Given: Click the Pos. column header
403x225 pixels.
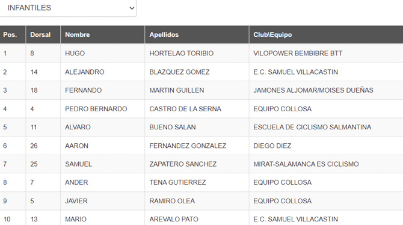Looking at the screenshot, I should 13,34.
